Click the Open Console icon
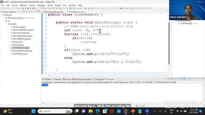The image size is (205, 115). point(196,79)
